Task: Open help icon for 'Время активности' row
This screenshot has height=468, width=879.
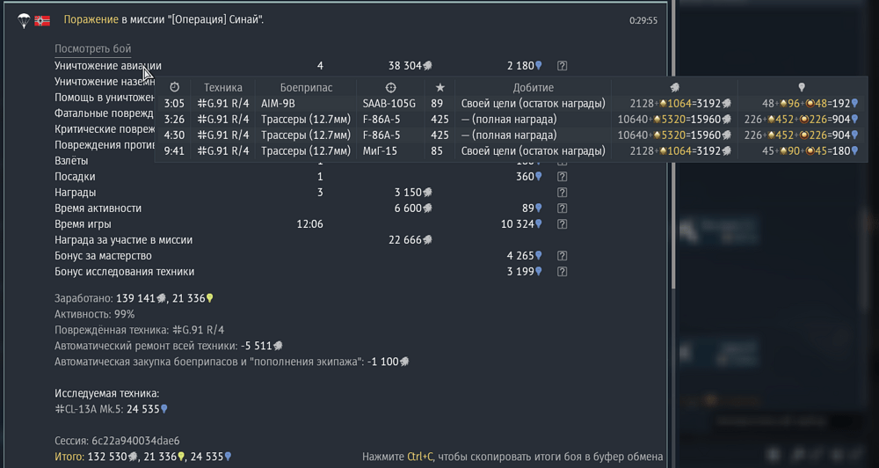Action: 563,208
